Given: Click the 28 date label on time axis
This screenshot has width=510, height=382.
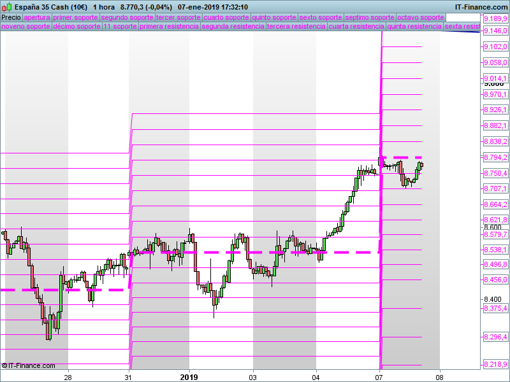Looking at the screenshot, I should [x=68, y=378].
